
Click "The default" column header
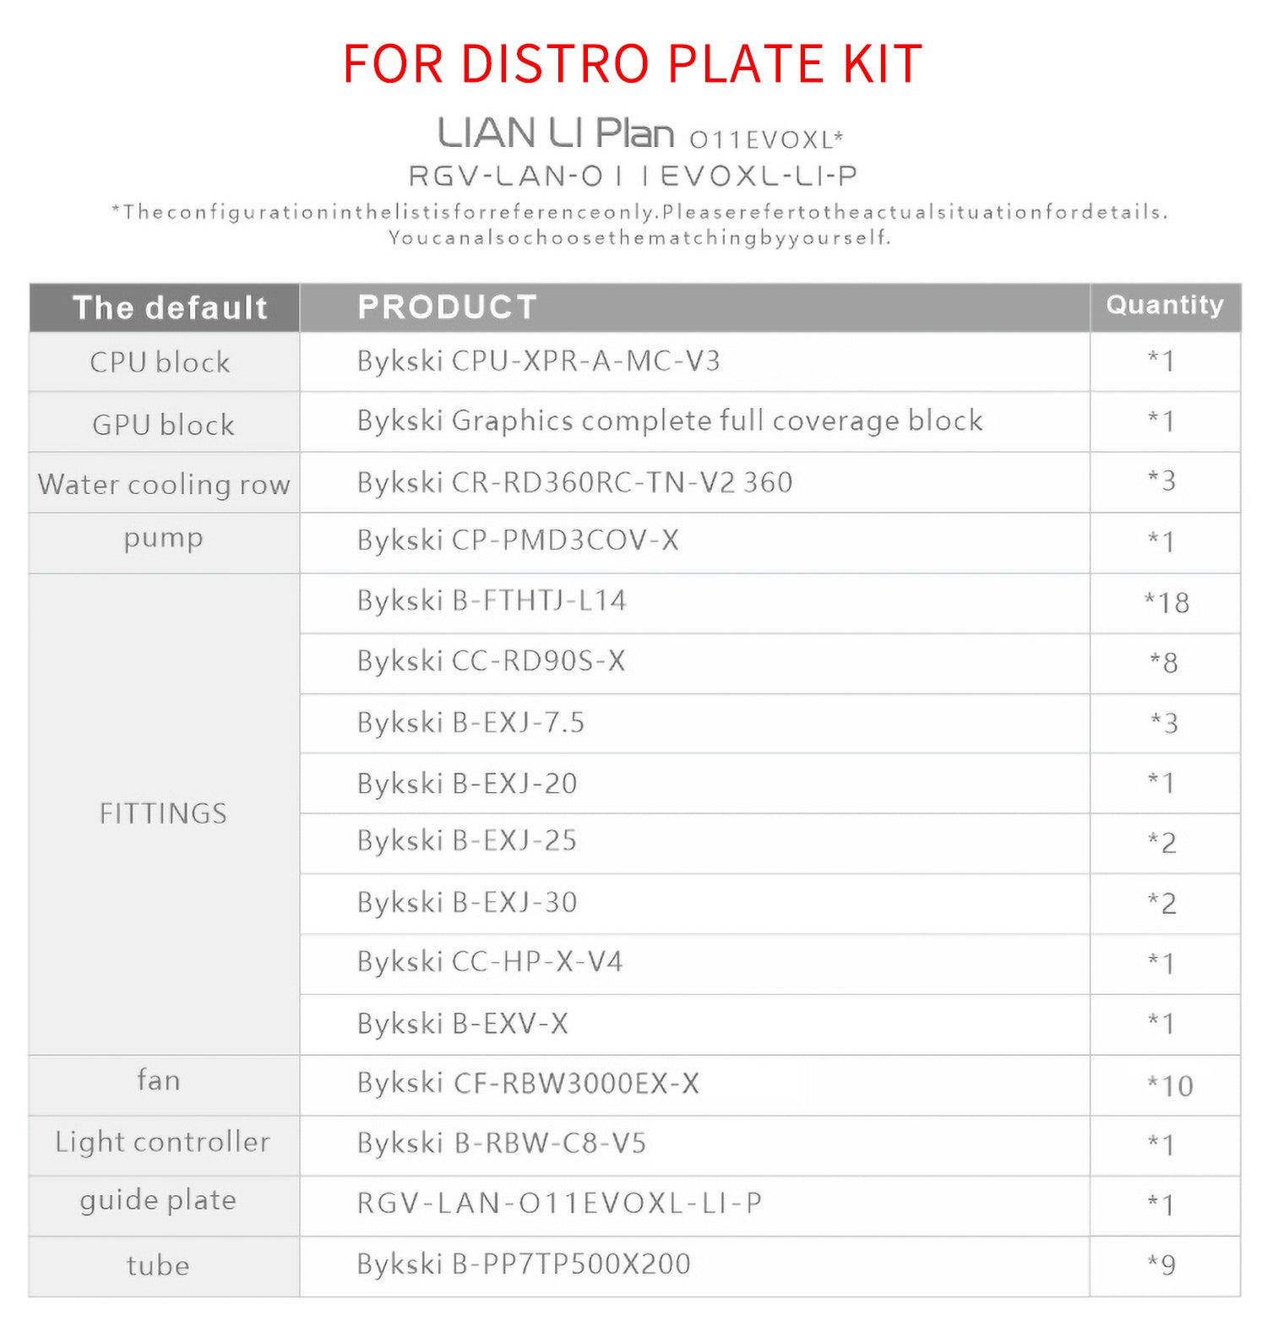[170, 308]
